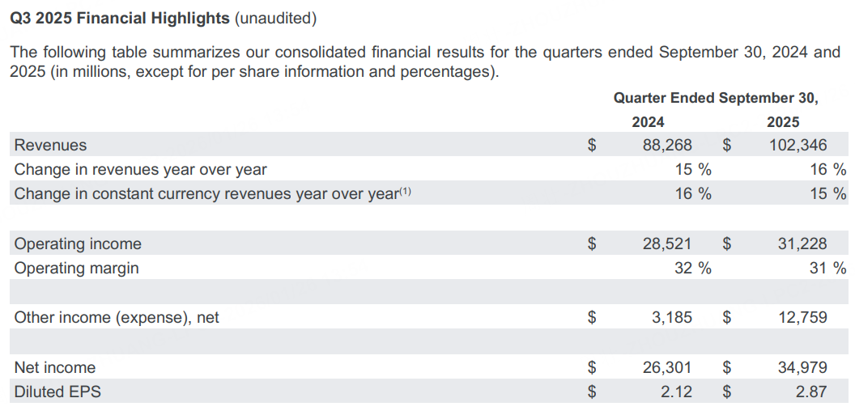Select the 2024 operating income value 28,521
Viewport: 855px width, 415px height.
click(x=668, y=243)
